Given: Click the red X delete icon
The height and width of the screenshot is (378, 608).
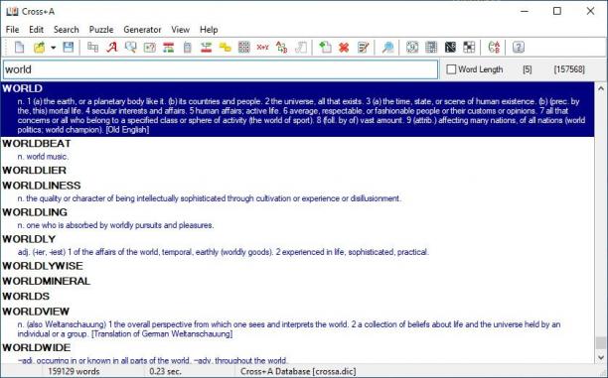Looking at the screenshot, I should point(344,48).
